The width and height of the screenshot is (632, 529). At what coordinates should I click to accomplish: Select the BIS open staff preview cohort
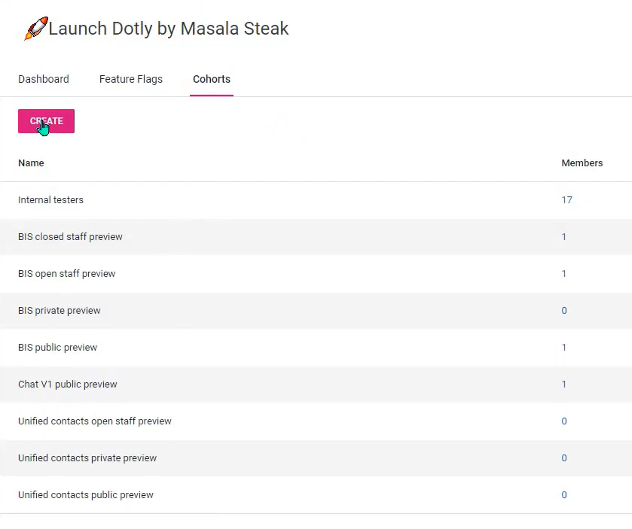pyautogui.click(x=66, y=274)
